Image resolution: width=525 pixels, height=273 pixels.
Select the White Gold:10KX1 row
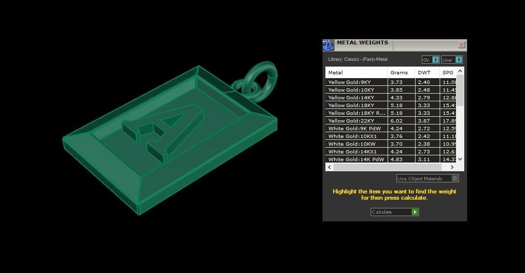coord(390,136)
